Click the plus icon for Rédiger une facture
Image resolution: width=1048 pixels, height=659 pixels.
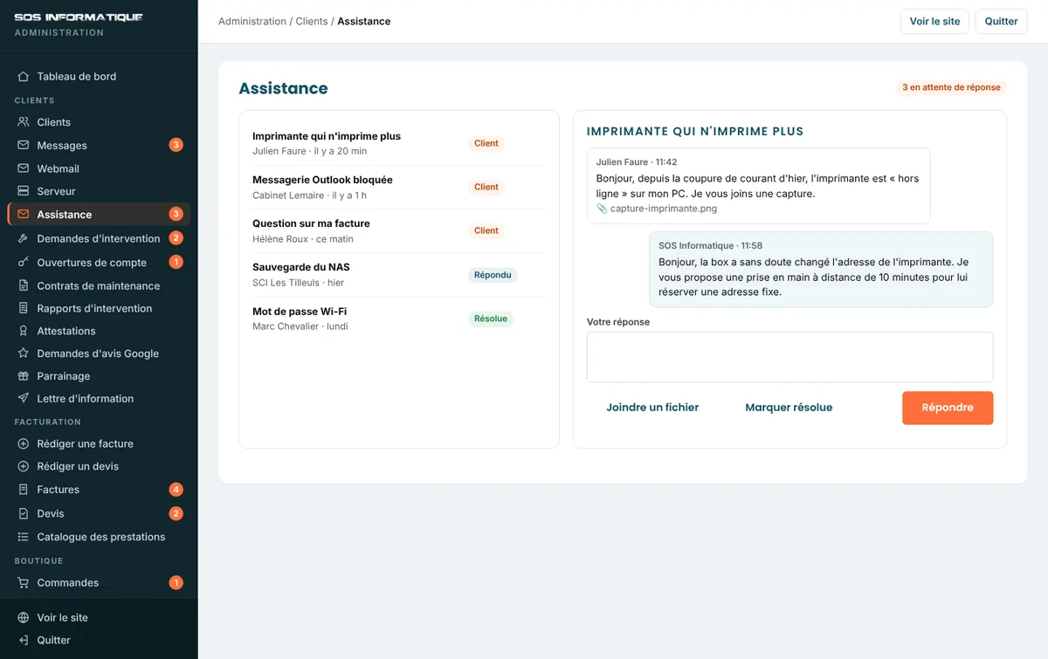pos(24,443)
